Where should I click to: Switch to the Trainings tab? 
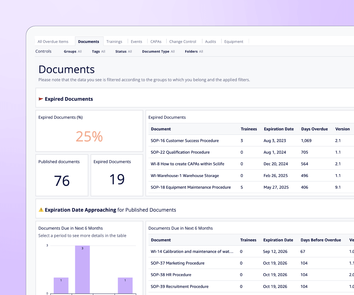[x=114, y=42]
